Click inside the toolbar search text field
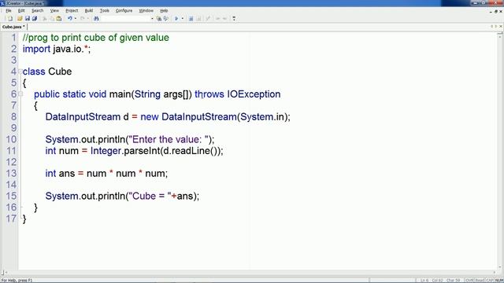Viewport: 504px width, 283px height. point(125,19)
